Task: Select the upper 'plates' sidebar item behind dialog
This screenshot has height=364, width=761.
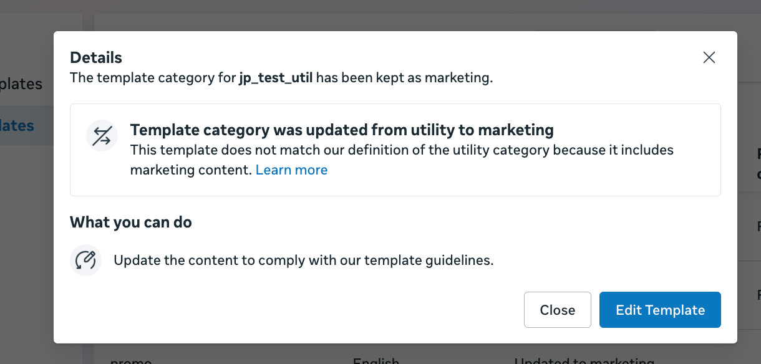Action: [21, 84]
